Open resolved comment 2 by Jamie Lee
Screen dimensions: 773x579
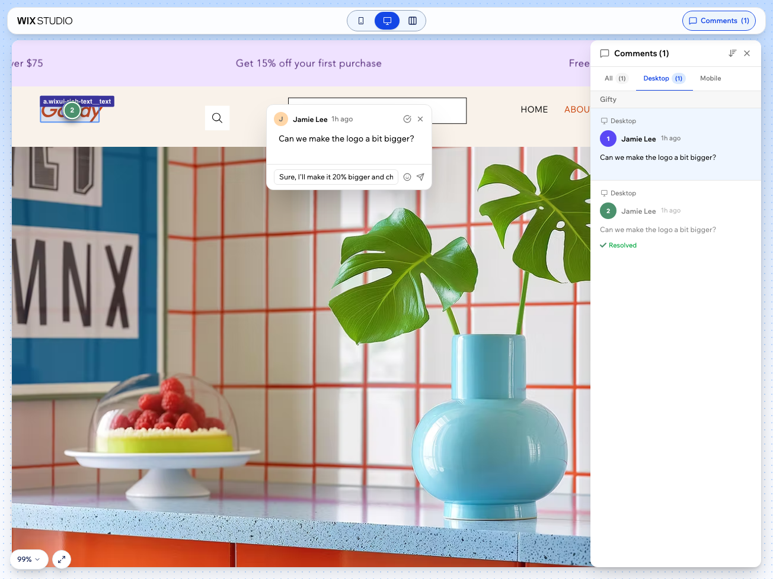676,219
